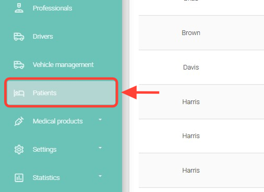The width and height of the screenshot is (264, 192).
Task: Open the Medical products menu label
Action: pos(57,121)
